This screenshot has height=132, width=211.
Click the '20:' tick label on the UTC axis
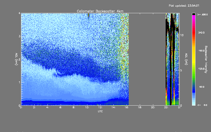[x=153, y=107]
